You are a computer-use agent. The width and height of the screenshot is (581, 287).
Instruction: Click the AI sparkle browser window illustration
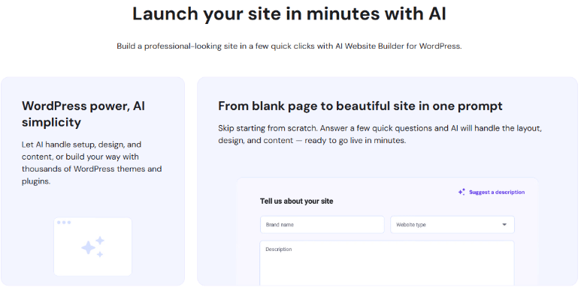92,247
